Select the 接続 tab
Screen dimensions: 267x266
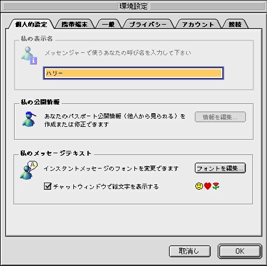click(x=235, y=24)
